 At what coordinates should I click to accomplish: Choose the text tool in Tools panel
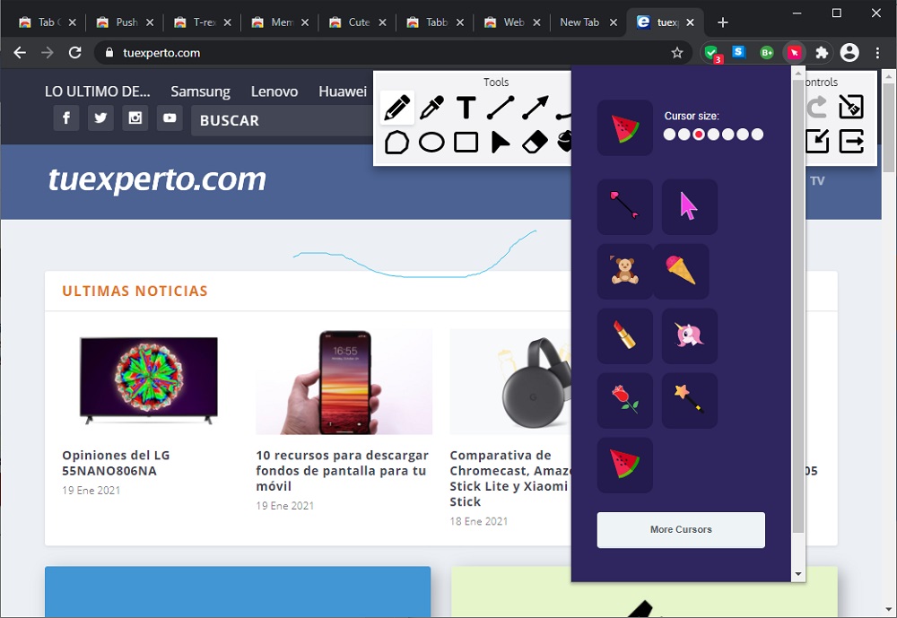pos(466,109)
